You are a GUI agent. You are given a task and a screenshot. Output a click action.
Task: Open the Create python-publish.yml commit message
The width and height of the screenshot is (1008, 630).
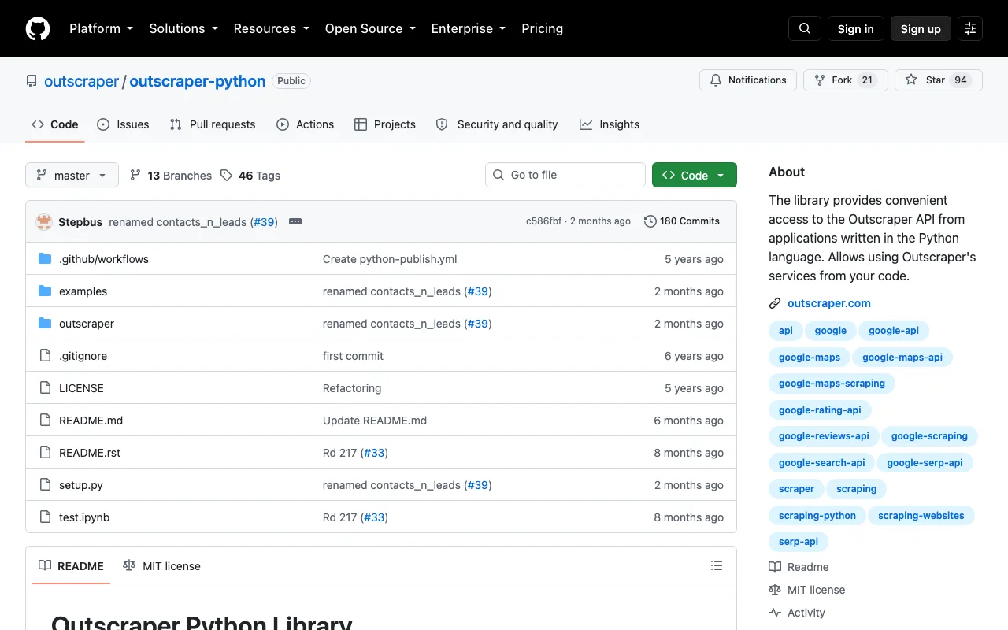click(390, 259)
